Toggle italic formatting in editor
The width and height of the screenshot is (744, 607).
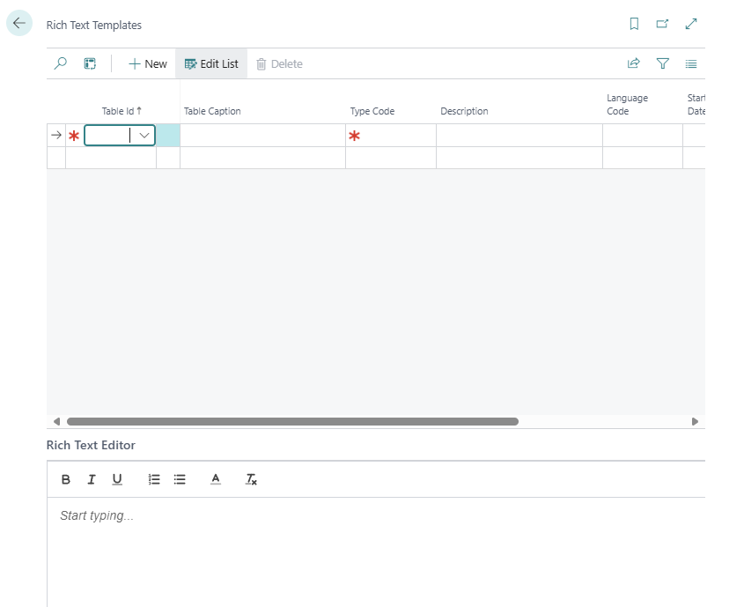[92, 479]
